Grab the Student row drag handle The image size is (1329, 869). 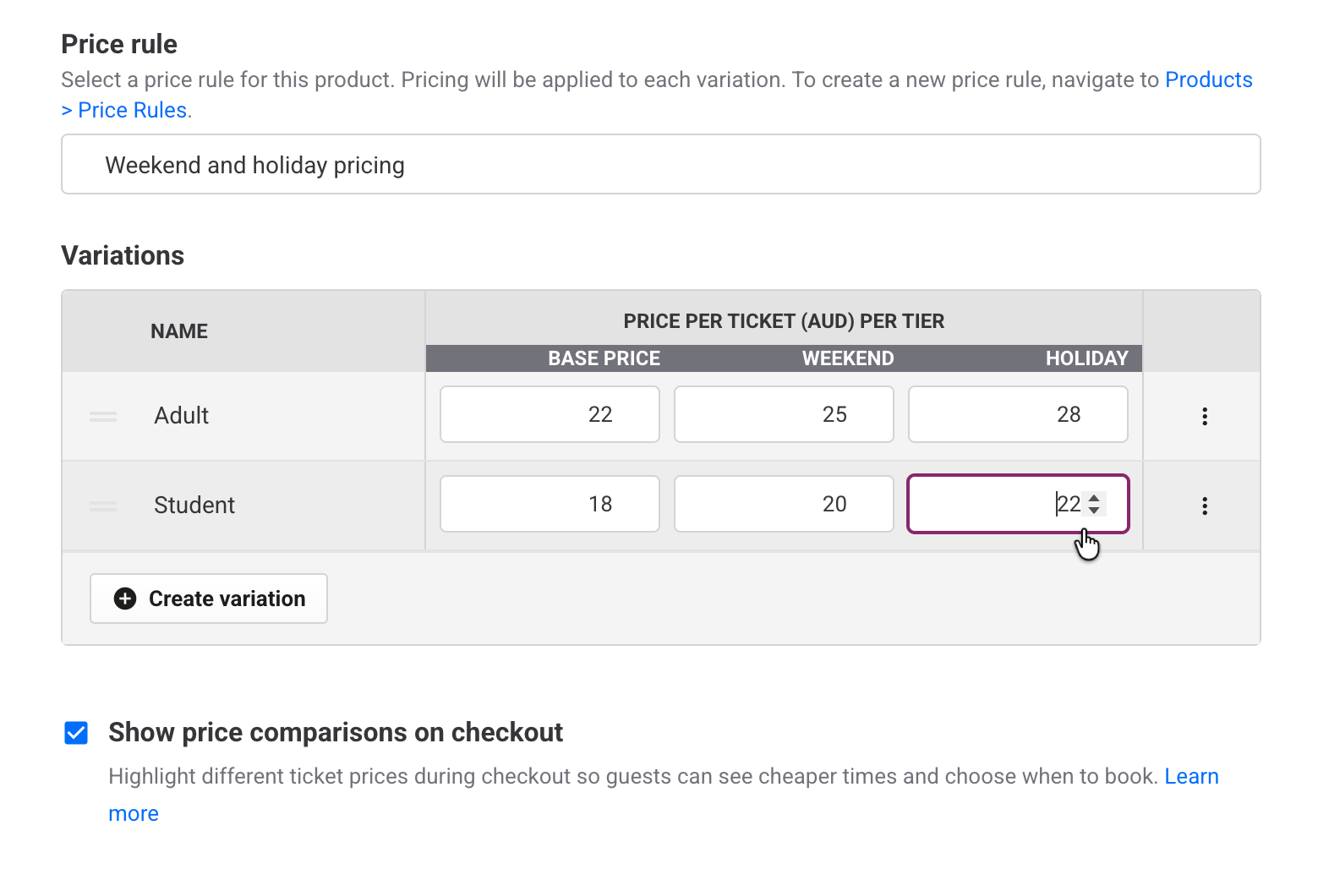[x=103, y=506]
